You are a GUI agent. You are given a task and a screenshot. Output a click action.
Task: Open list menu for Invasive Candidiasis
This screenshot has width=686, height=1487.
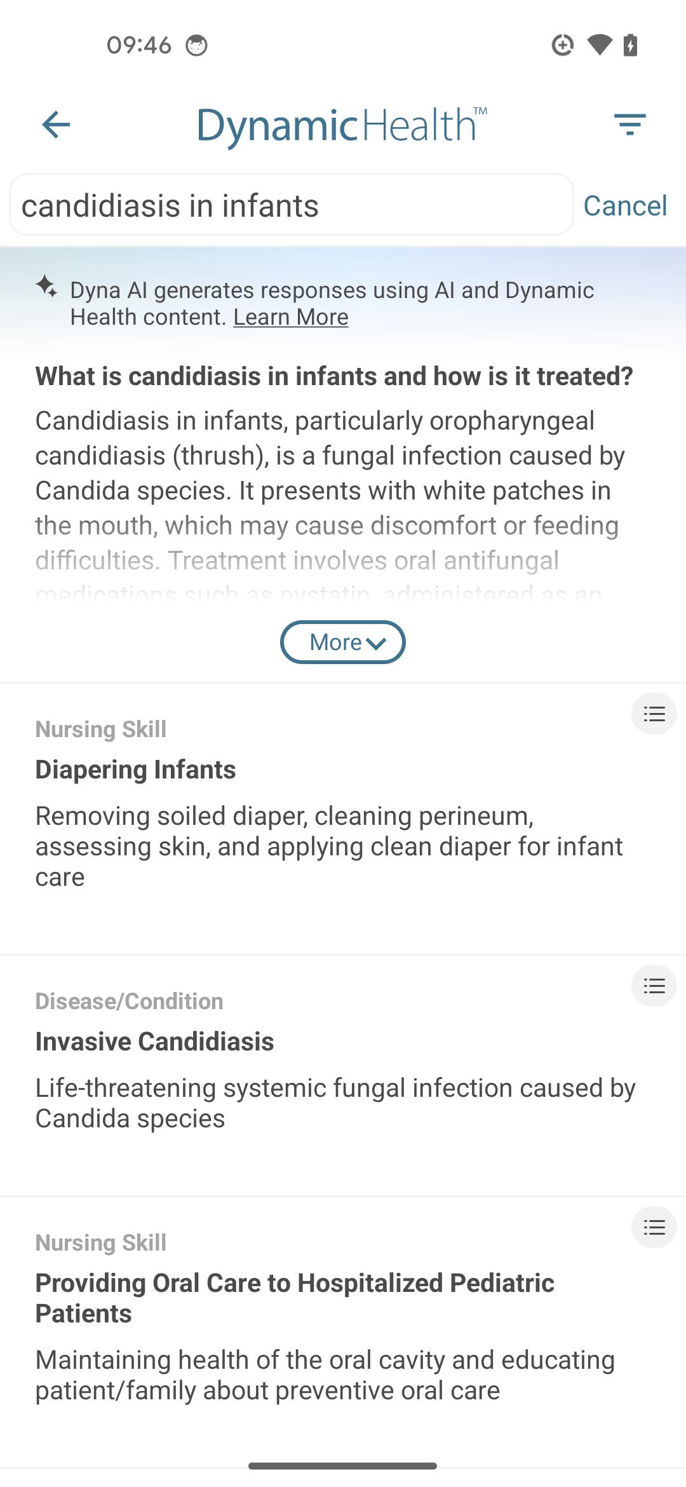point(654,986)
